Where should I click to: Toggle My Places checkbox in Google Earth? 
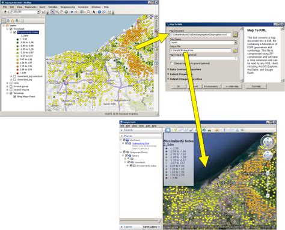coord(124,140)
